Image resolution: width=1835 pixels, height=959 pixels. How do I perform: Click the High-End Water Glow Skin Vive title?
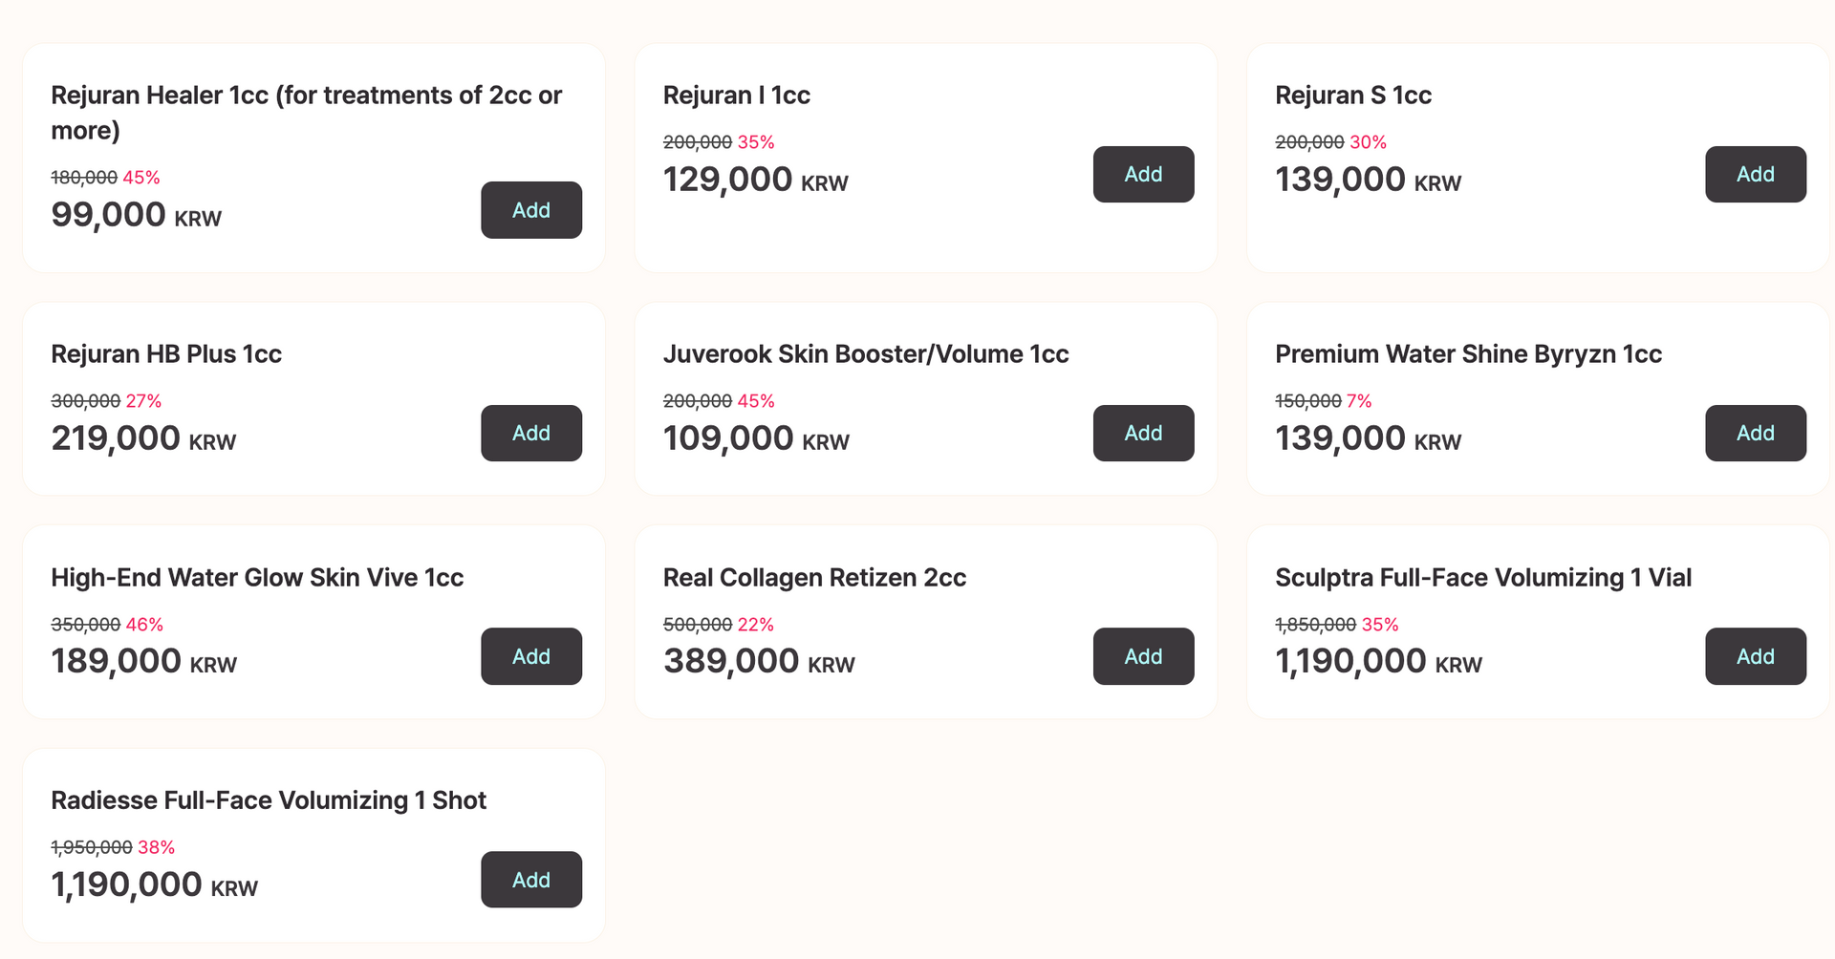(x=256, y=578)
